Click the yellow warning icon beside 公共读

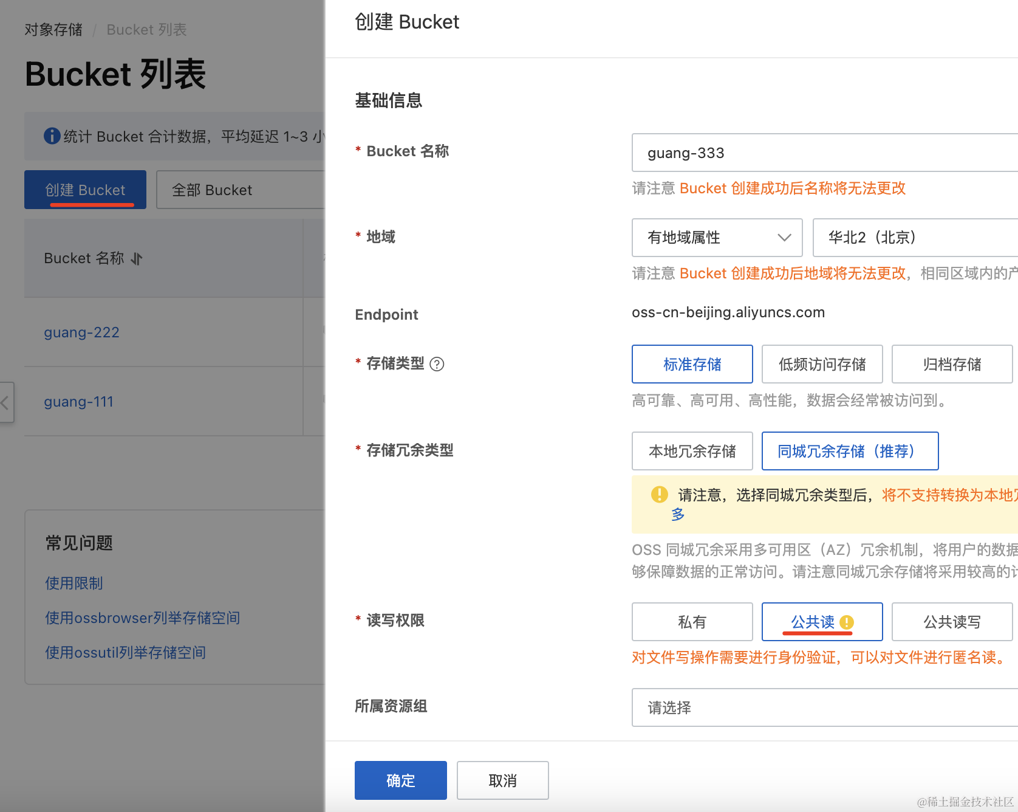pos(847,622)
